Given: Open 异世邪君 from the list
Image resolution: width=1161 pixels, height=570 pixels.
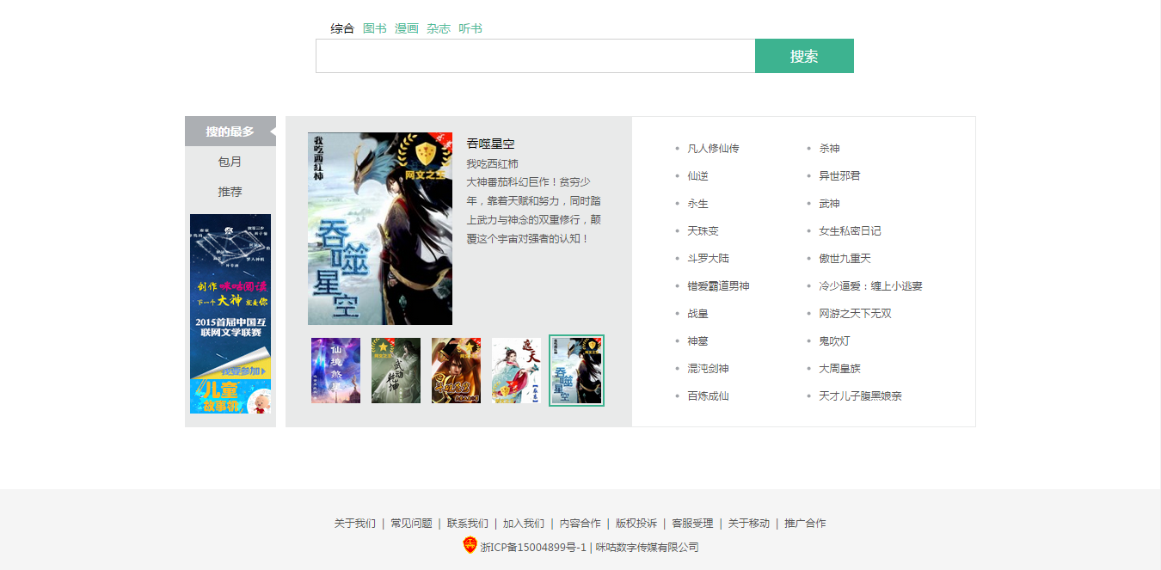Looking at the screenshot, I should (839, 176).
